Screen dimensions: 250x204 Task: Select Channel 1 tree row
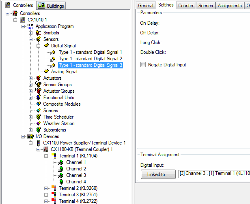[x=76, y=162]
